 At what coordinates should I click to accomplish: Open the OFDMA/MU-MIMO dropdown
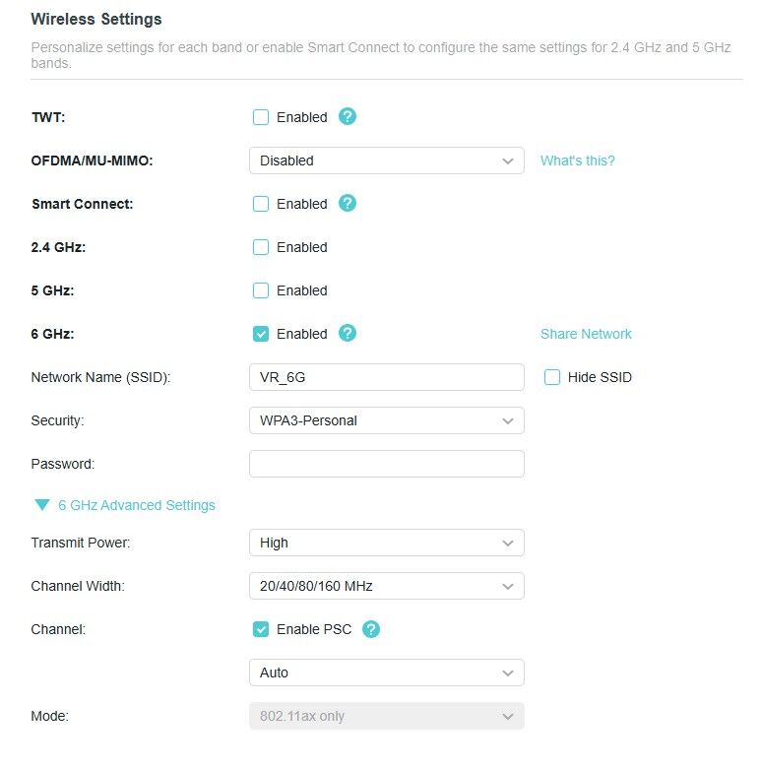(x=386, y=160)
